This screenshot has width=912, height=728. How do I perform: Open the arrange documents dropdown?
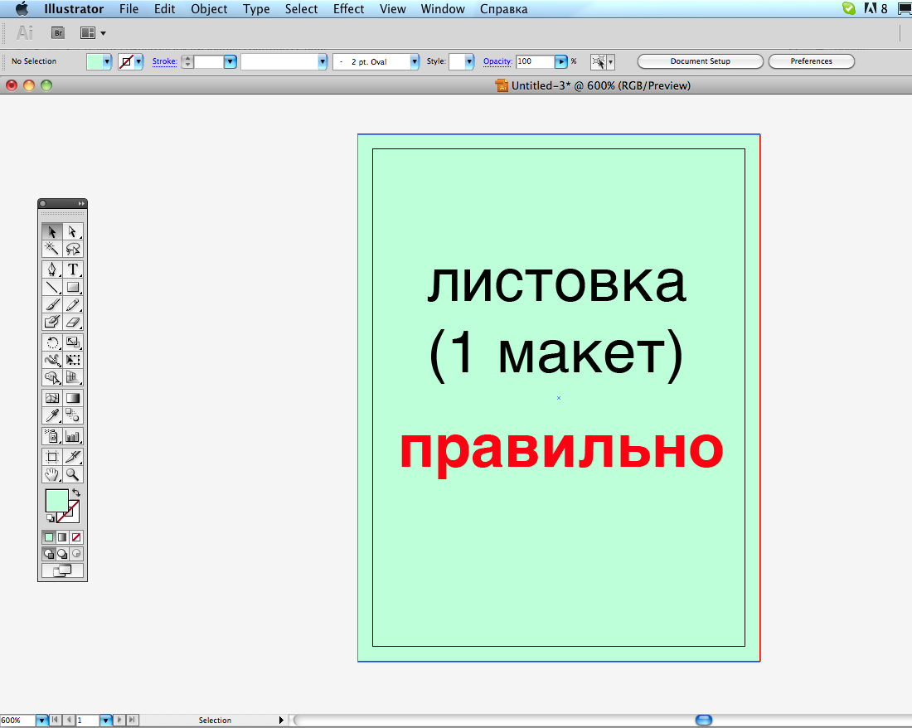coord(93,33)
